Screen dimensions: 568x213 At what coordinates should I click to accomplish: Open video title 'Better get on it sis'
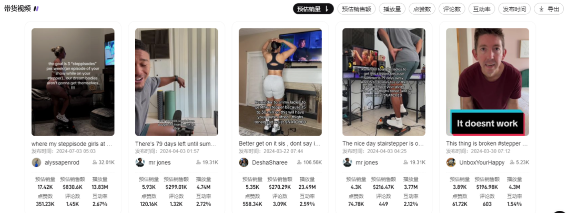280,144
